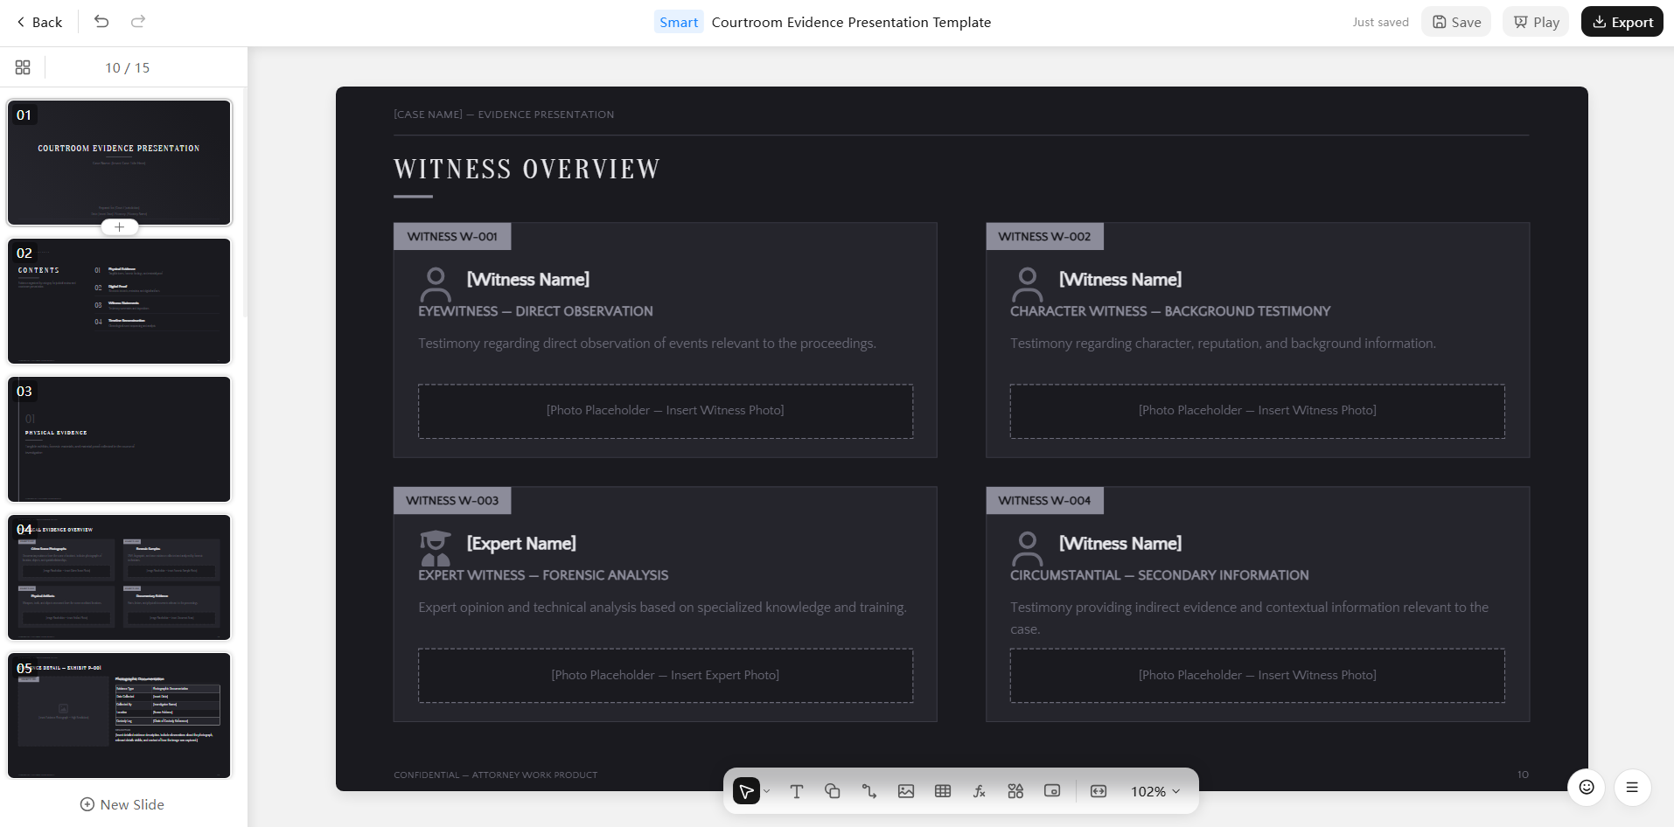Insert an image with the Image tool
The image size is (1674, 827).
(x=906, y=791)
